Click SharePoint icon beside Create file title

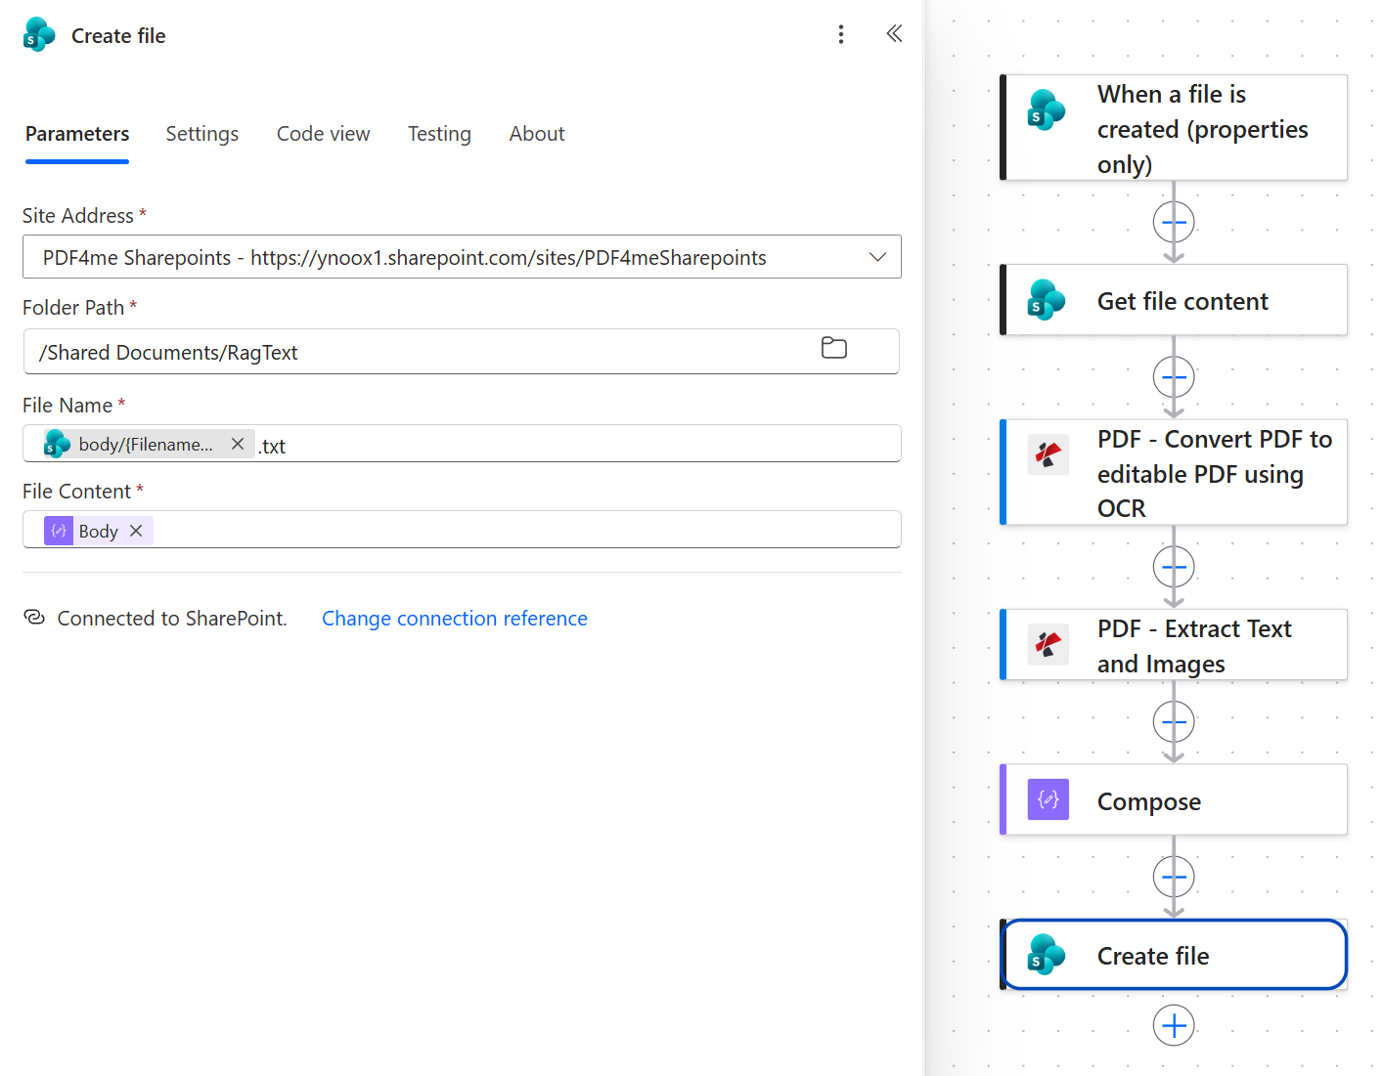click(39, 35)
